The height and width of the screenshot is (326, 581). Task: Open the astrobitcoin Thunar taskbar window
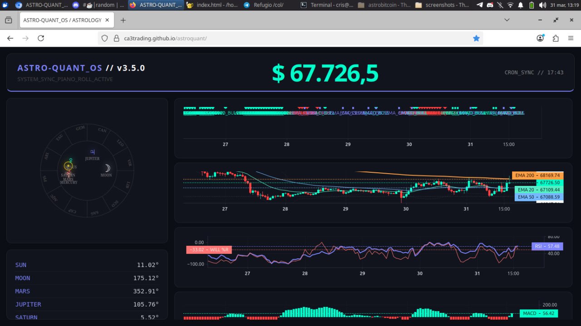point(384,5)
